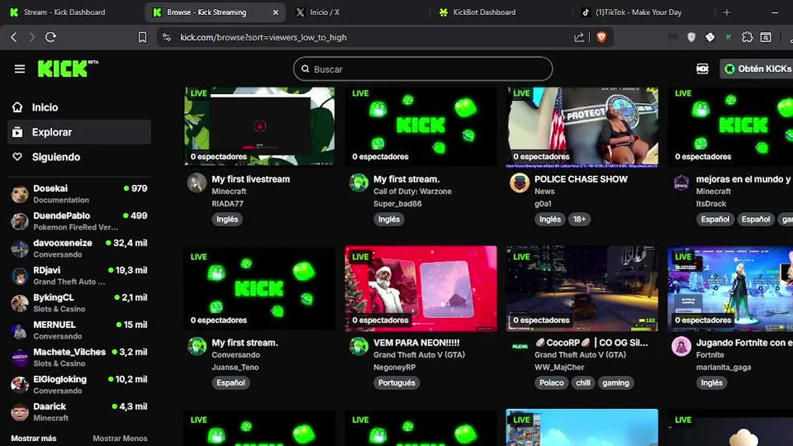The image size is (793, 446).
Task: Click Español tag under Juanse_Teno
Action: coord(230,383)
